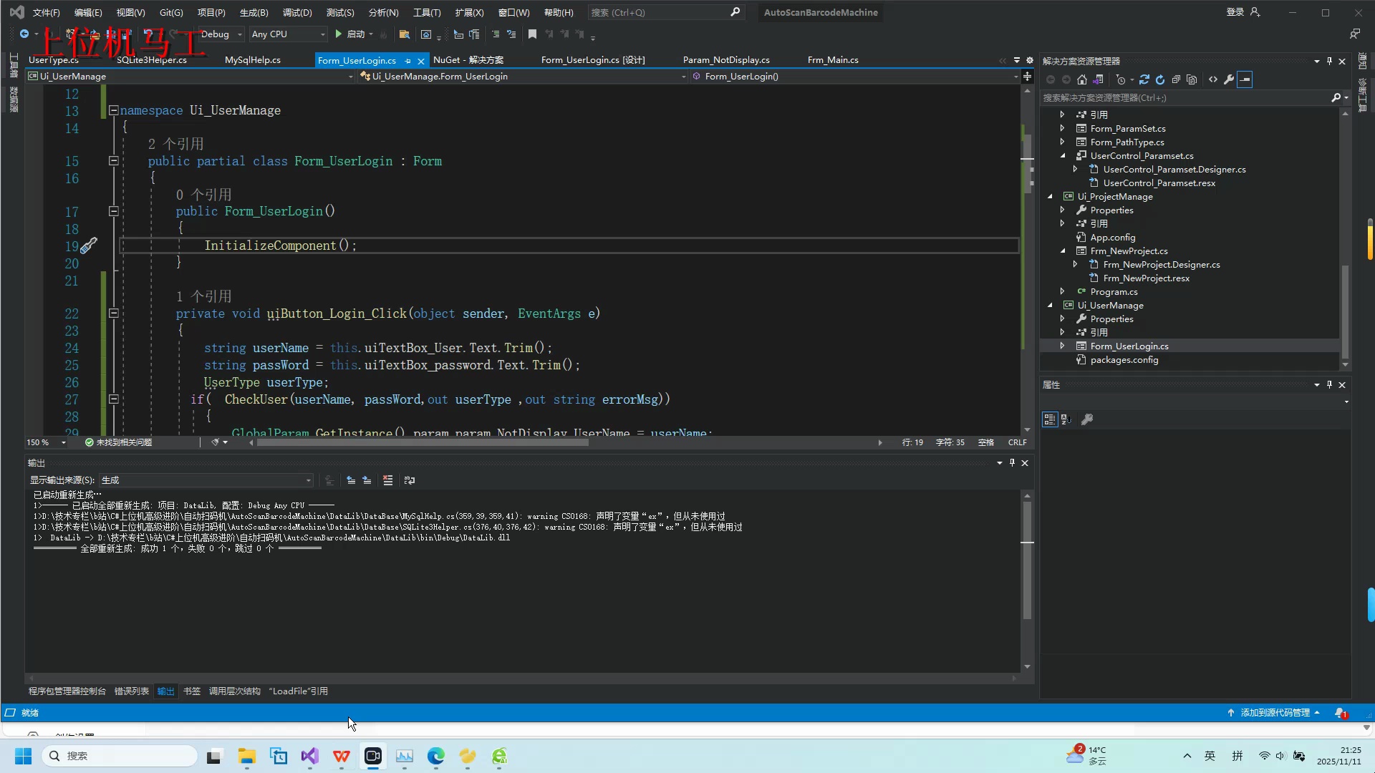Image resolution: width=1375 pixels, height=773 pixels.
Task: Click the View Code icon in Solution Explorer
Action: pos(1213,79)
